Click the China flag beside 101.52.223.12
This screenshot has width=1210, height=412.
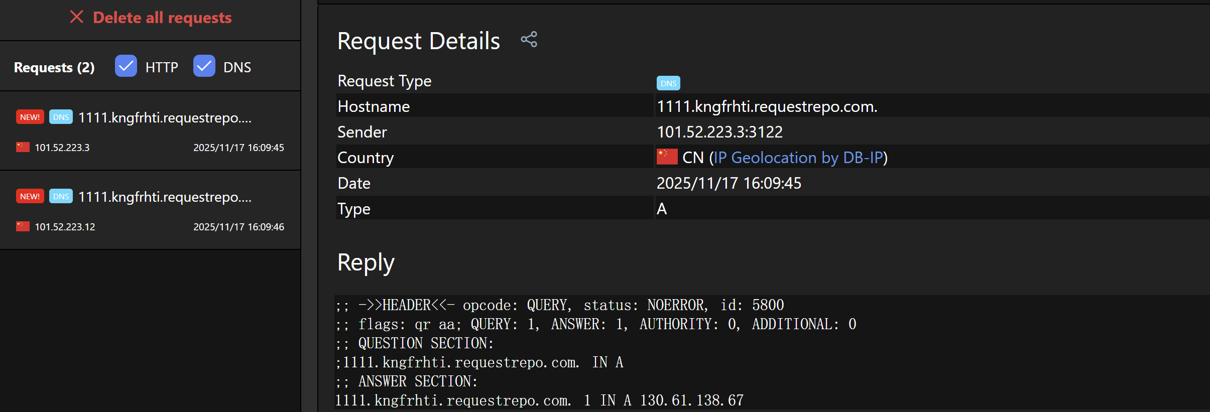click(23, 226)
